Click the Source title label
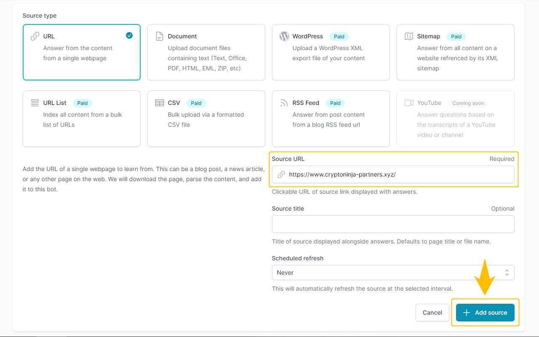 288,209
